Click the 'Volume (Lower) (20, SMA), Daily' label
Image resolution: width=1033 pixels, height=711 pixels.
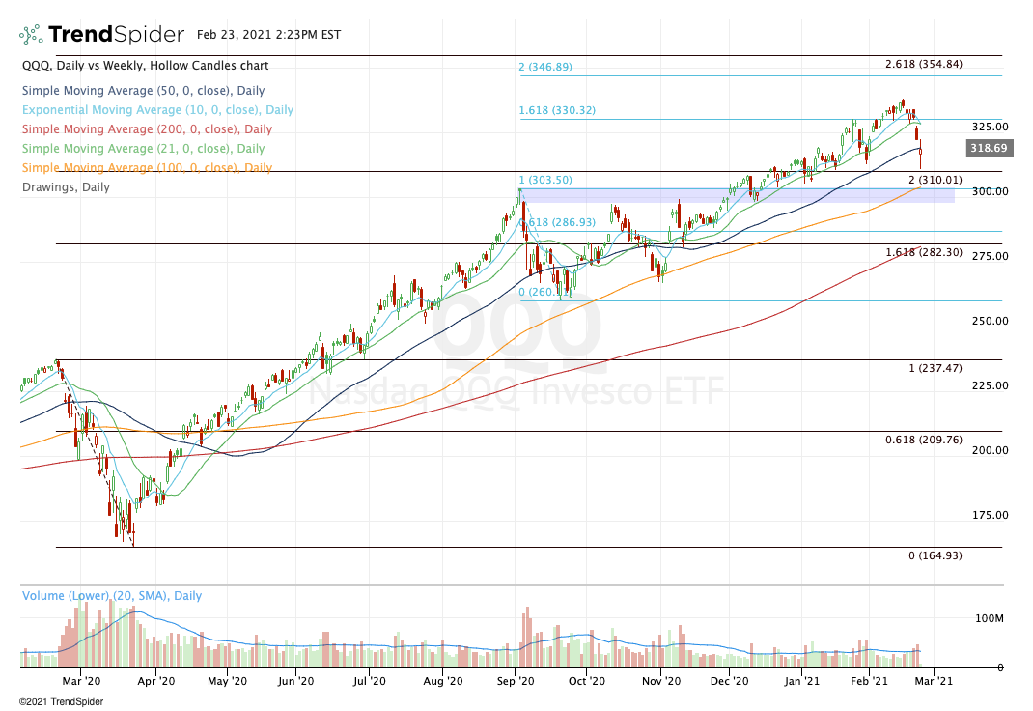click(x=112, y=596)
